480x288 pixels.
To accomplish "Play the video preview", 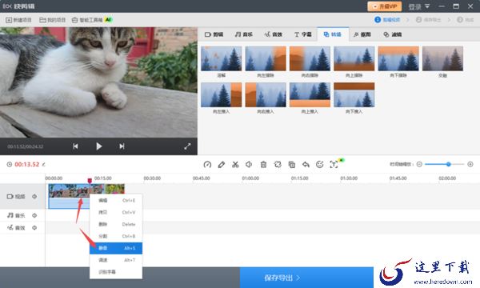I will pyautogui.click(x=98, y=146).
